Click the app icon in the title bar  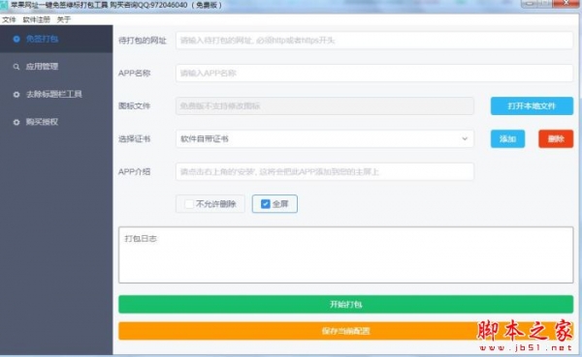[4, 5]
